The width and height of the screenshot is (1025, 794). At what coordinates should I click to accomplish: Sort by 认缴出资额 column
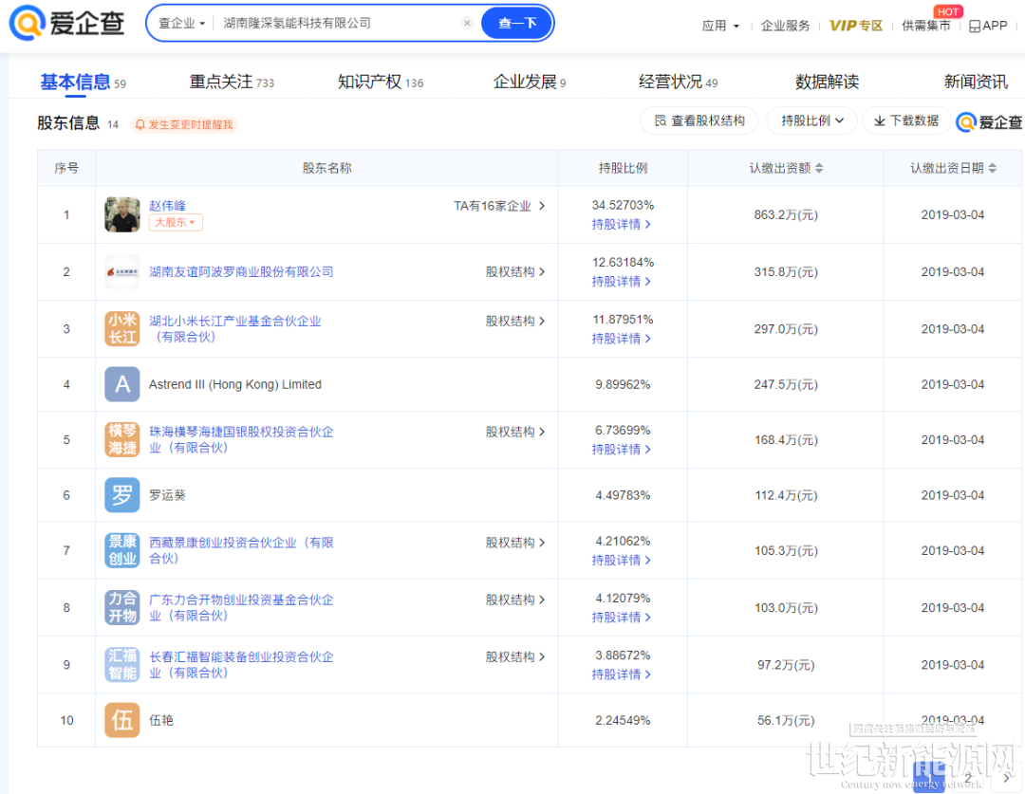786,168
